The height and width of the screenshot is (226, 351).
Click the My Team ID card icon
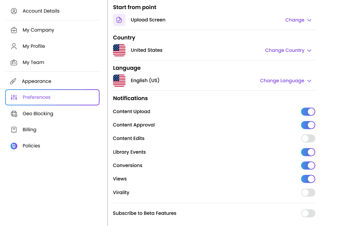[14, 62]
